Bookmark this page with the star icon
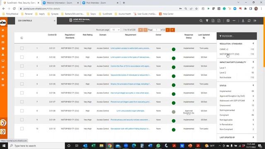265x149 pixels. [x=196, y=9]
